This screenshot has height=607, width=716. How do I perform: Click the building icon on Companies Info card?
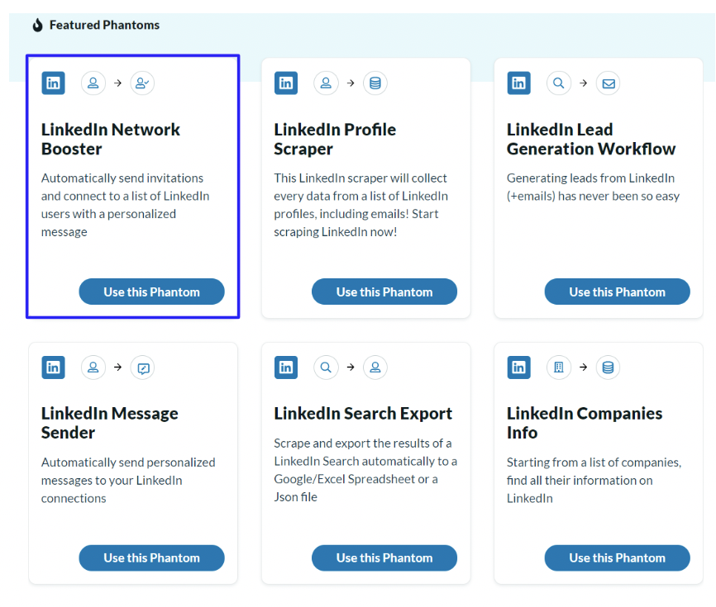[559, 368]
